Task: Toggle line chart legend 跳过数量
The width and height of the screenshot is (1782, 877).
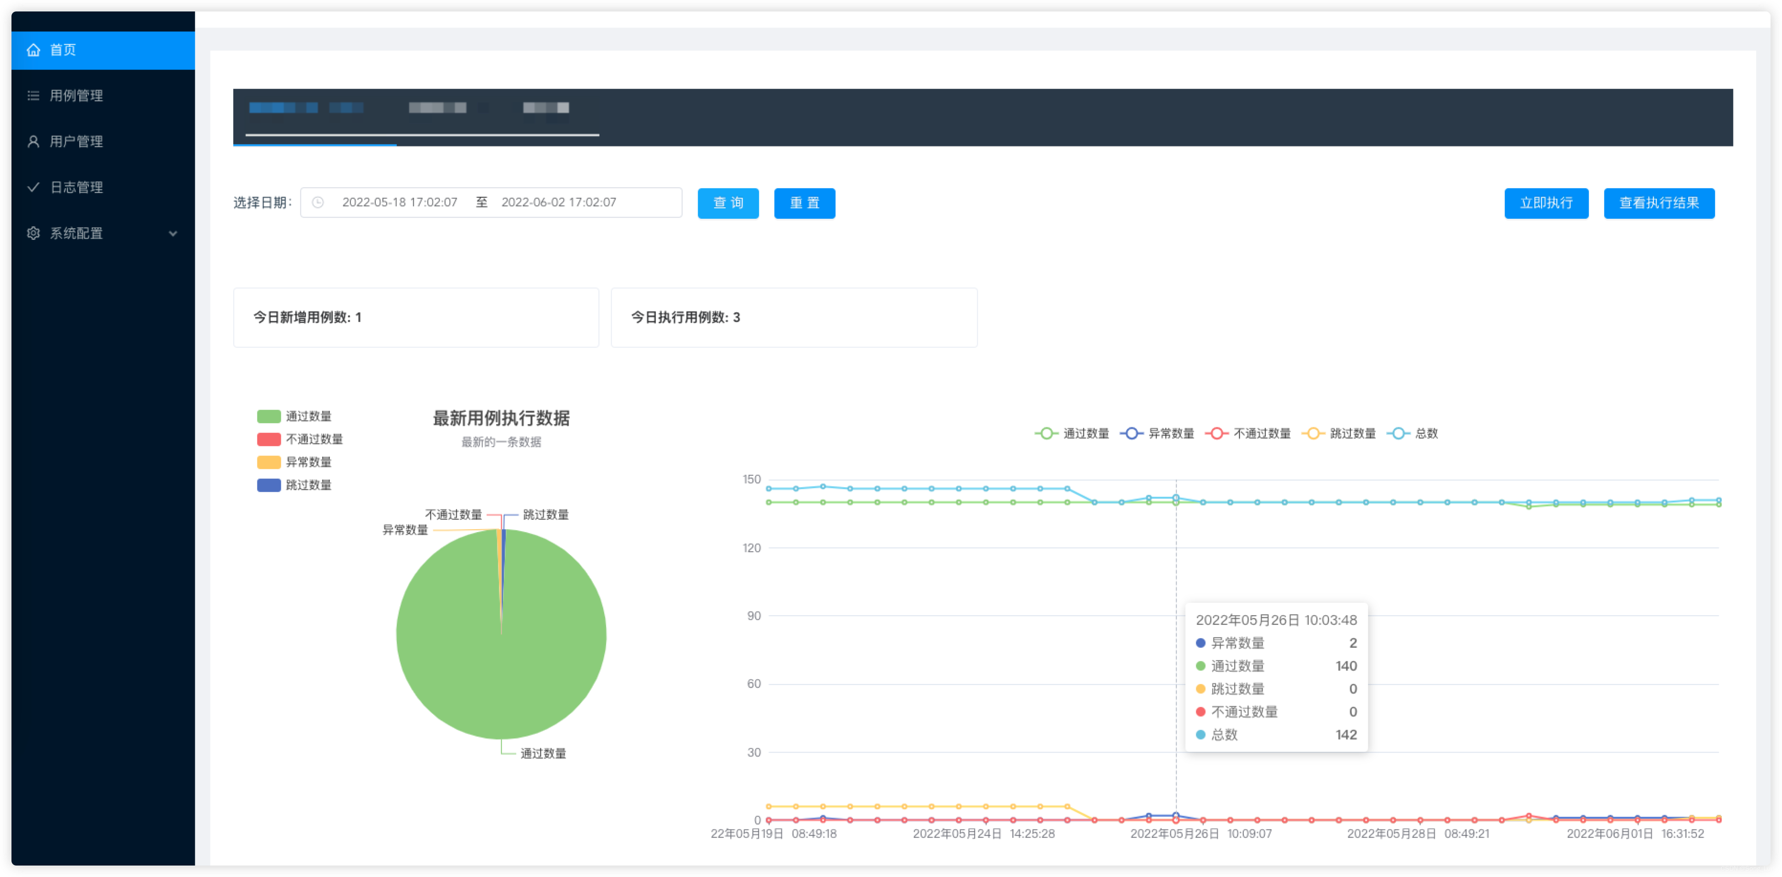Action: [1338, 433]
